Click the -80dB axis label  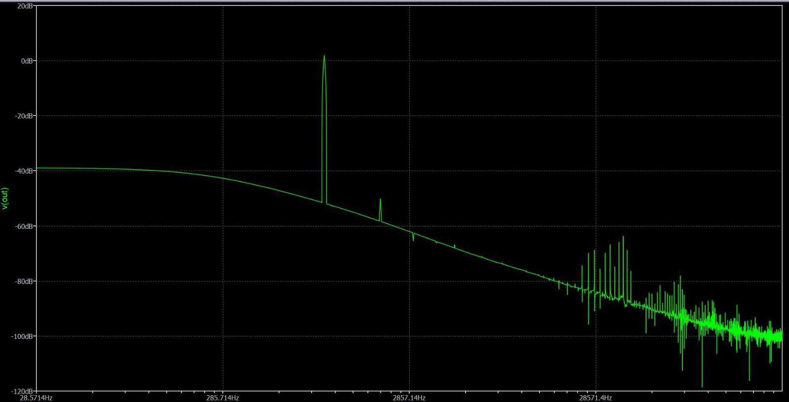(x=24, y=282)
